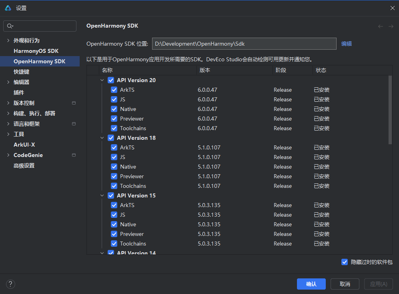
Task: Toggle JS 5.0.3.135 checkbox
Action: (x=114, y=215)
